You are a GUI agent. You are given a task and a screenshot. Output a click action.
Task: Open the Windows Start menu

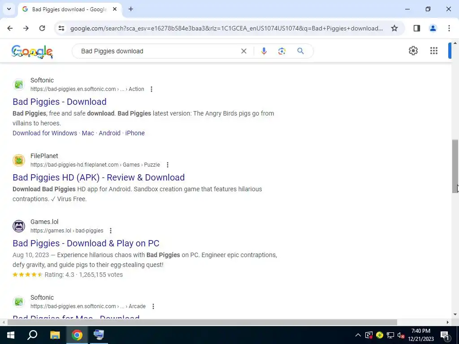pyautogui.click(x=11, y=335)
